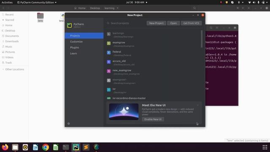Open Rhythmbox from the dock

(25, 147)
